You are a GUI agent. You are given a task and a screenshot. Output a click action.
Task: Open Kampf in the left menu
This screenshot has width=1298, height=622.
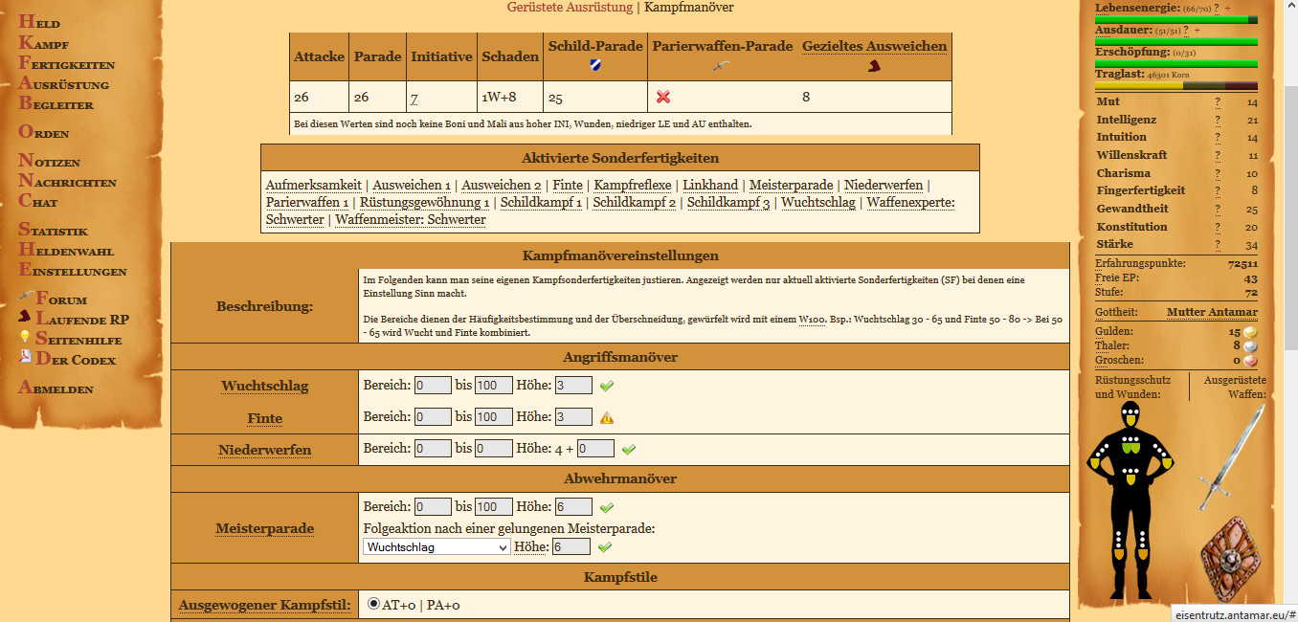[x=44, y=44]
